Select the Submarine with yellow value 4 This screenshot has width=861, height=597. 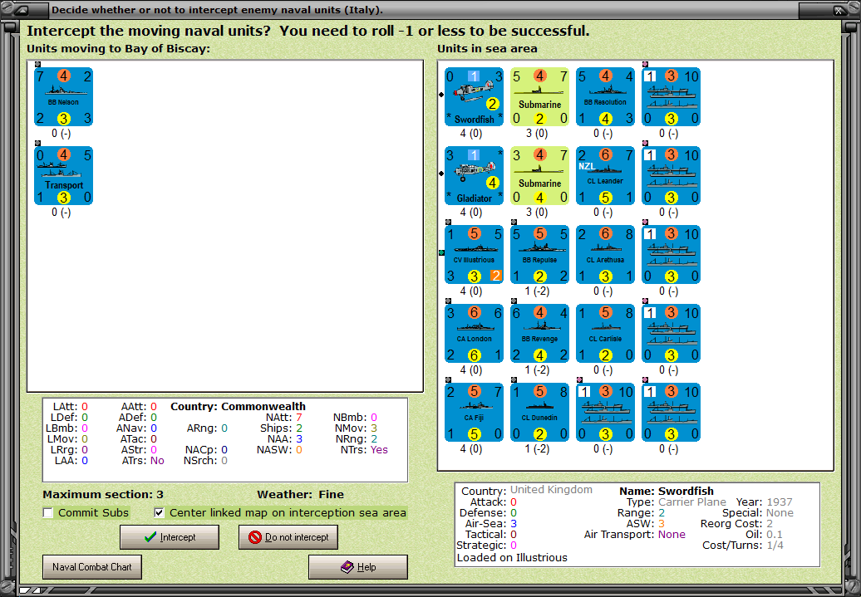click(x=539, y=175)
